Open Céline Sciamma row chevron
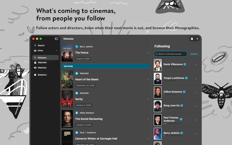Image resolution: width=232 pixels, height=145 pixels. pos(196,93)
